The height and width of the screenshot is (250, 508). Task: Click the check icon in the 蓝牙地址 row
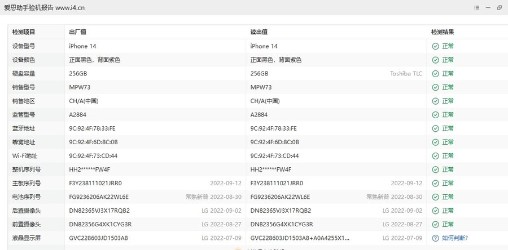tap(435, 128)
